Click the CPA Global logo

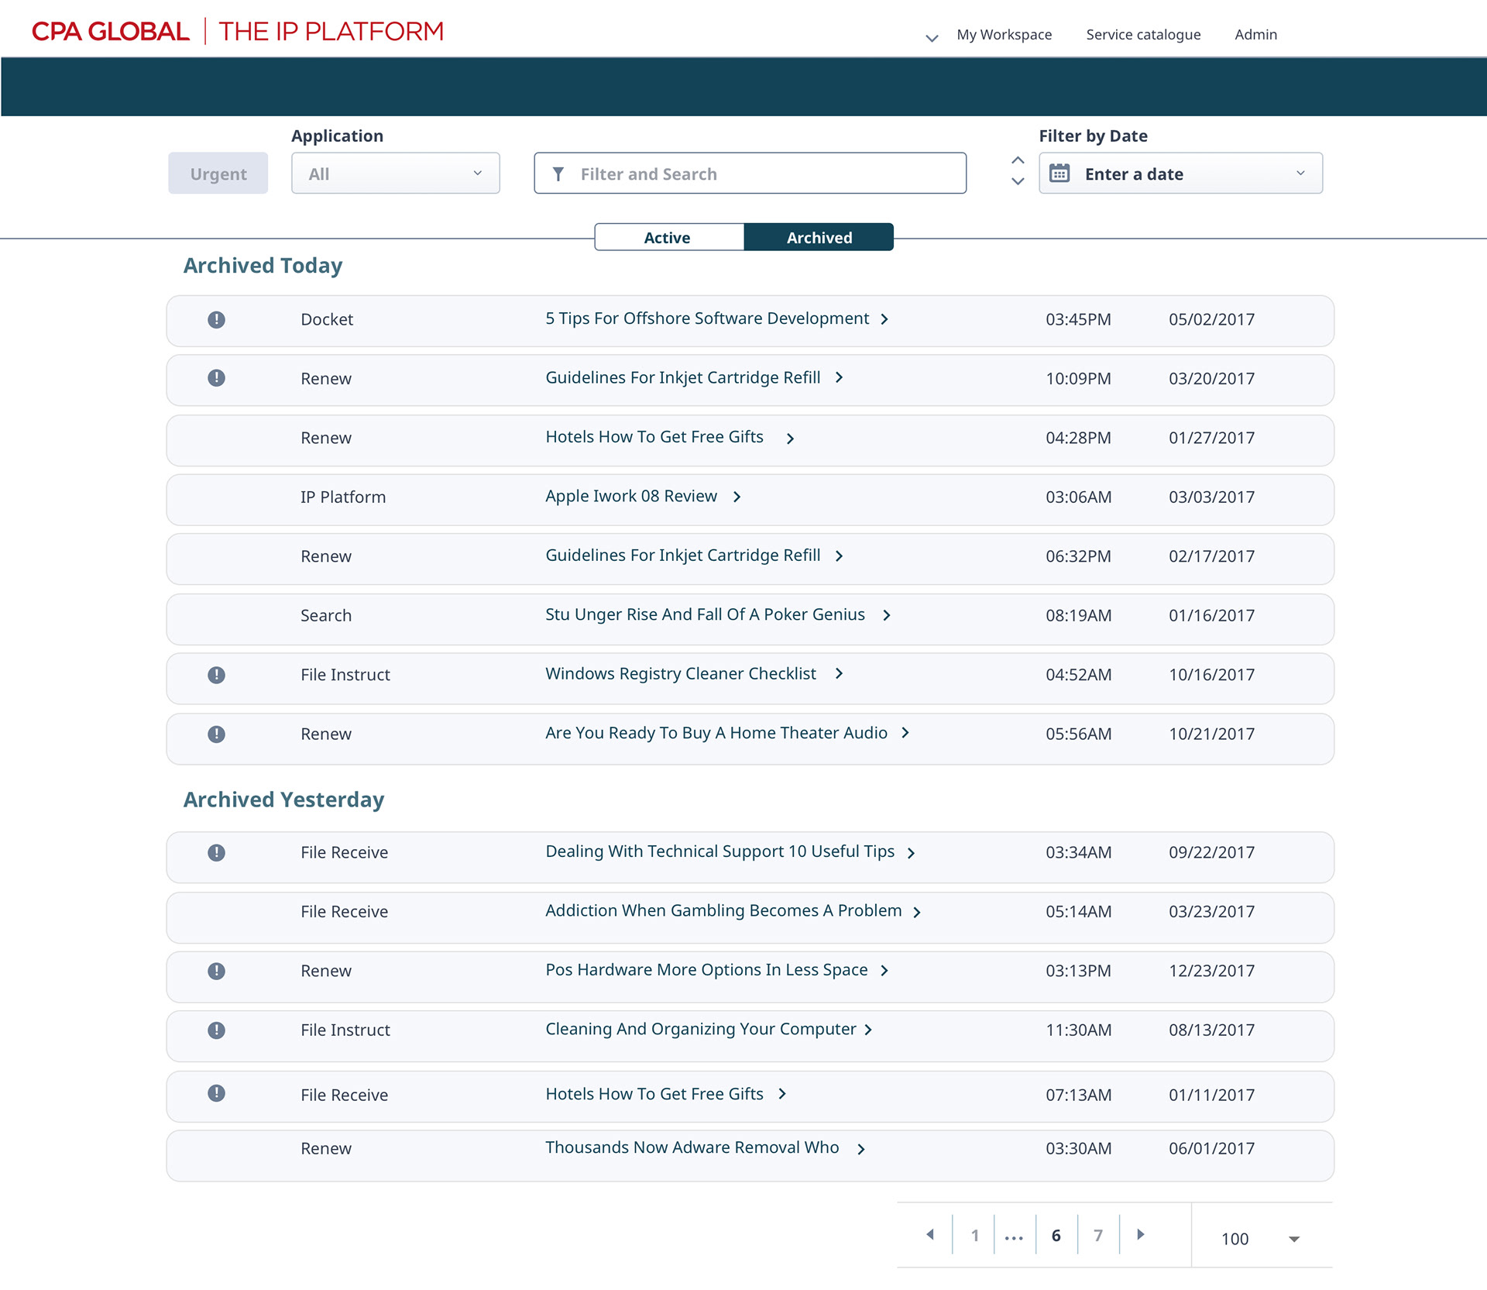pyautogui.click(x=238, y=31)
